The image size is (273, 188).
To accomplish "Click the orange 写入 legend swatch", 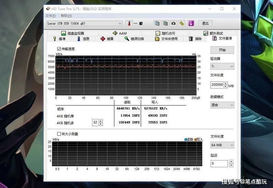I will [196, 140].
